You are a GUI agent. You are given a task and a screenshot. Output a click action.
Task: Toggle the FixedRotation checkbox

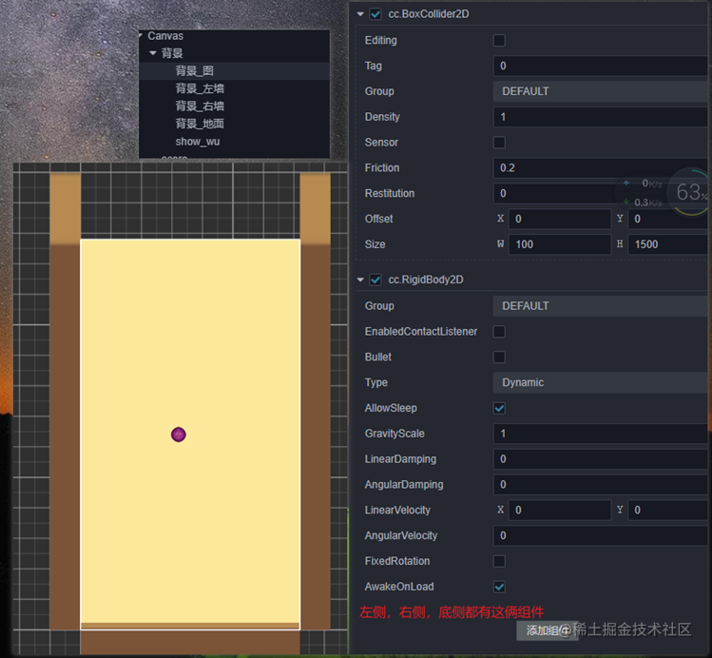[499, 561]
